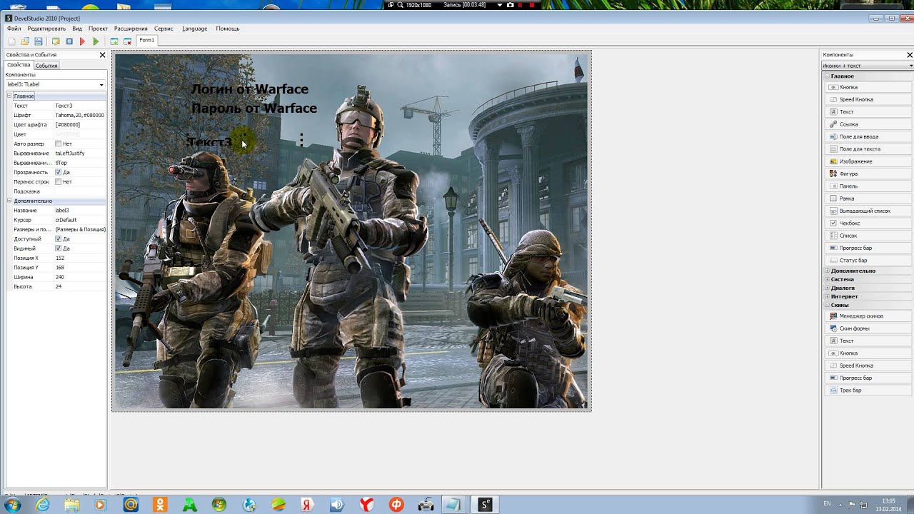This screenshot has height=514, width=914.
Task: Click the add new form toolbar icon
Action: pos(114,41)
